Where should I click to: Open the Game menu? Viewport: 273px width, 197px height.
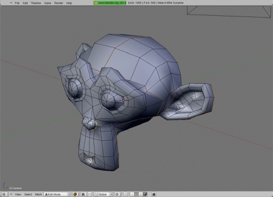point(48,3)
